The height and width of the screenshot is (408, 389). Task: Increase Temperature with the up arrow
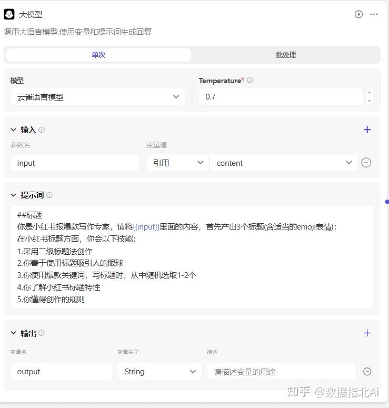[x=369, y=93]
